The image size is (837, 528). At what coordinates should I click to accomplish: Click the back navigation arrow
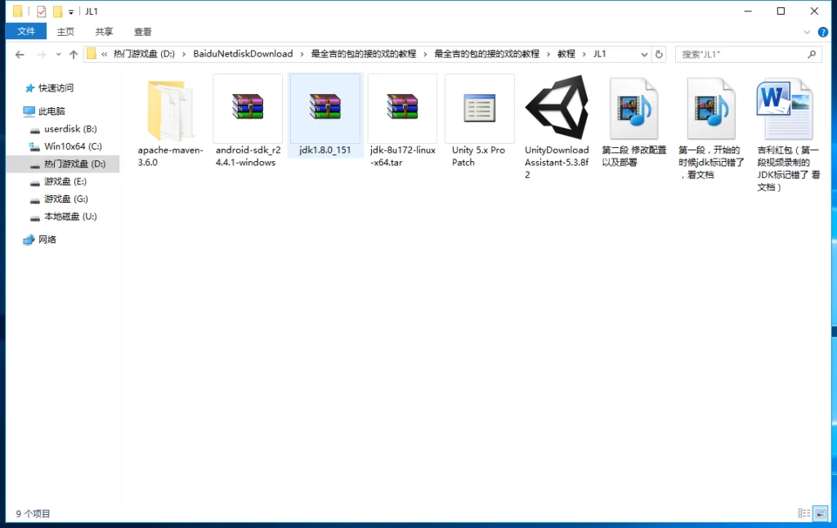click(x=19, y=53)
